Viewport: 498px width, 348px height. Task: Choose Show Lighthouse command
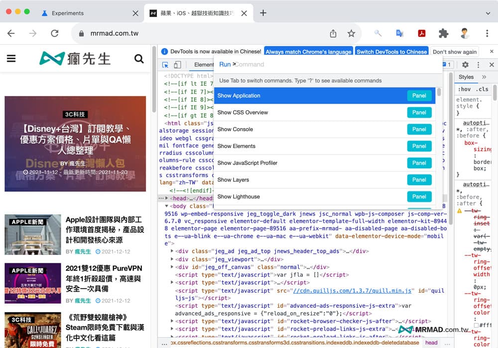tap(325, 196)
